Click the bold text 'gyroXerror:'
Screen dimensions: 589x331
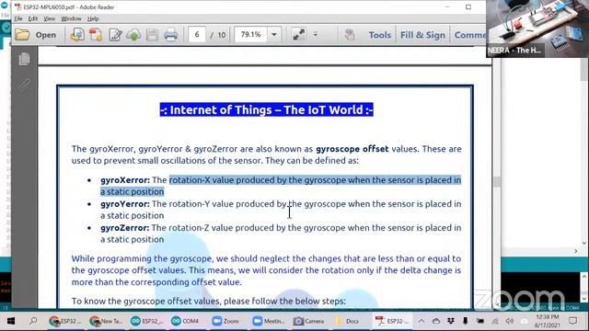coord(125,180)
